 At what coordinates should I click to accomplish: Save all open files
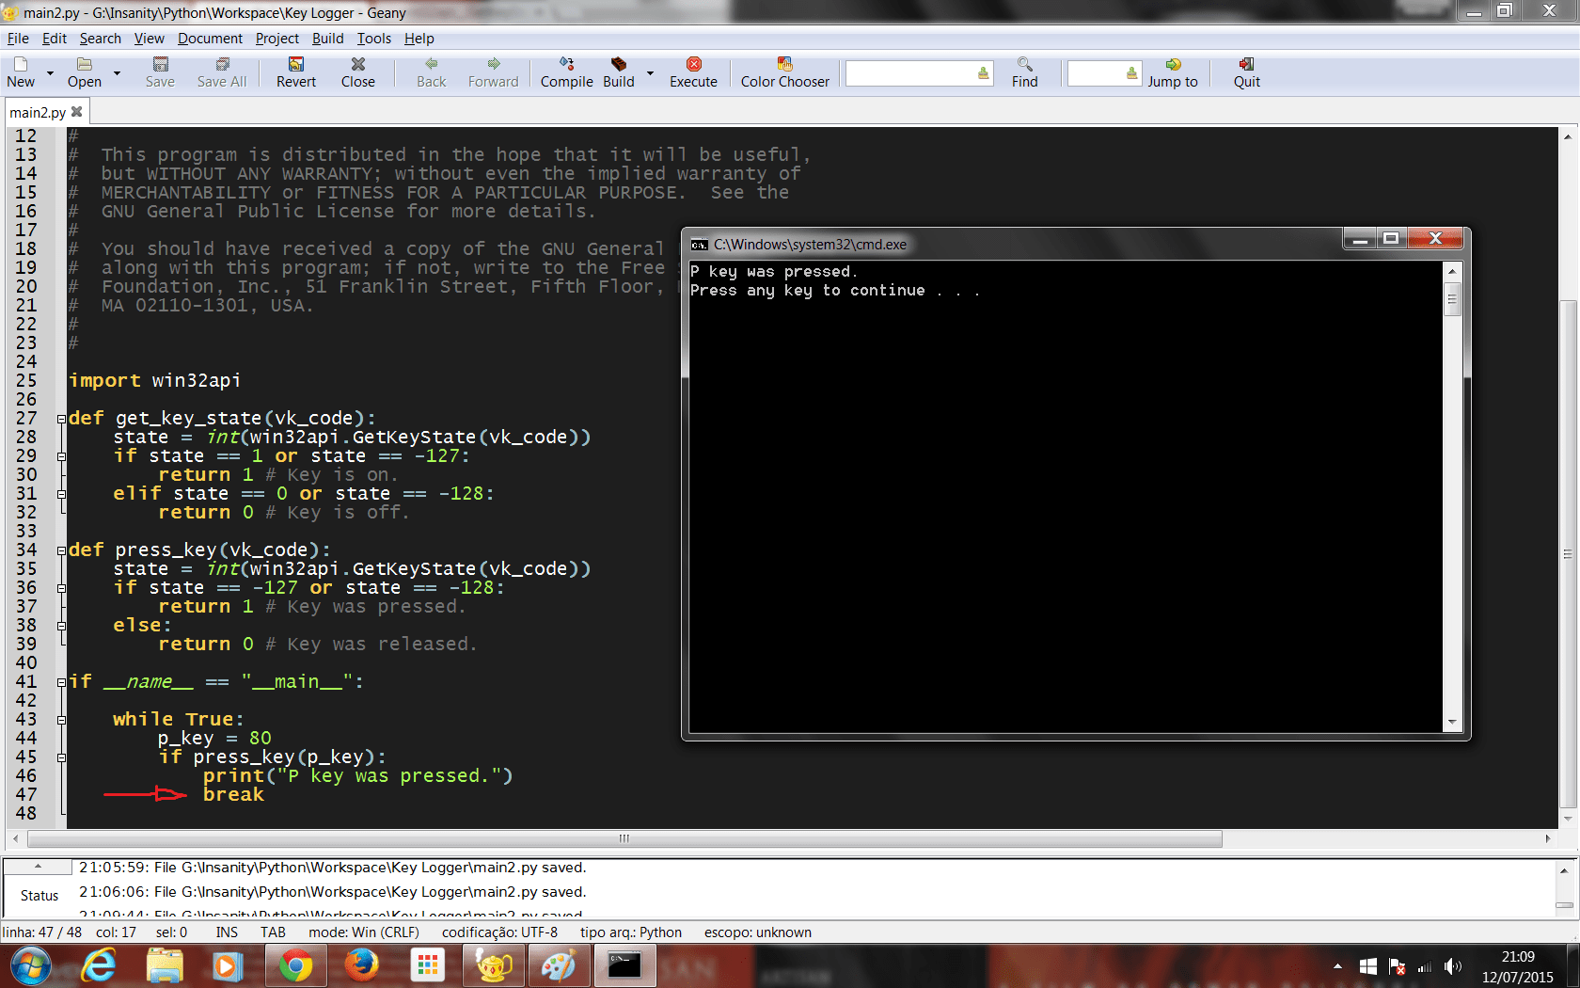coord(221,72)
